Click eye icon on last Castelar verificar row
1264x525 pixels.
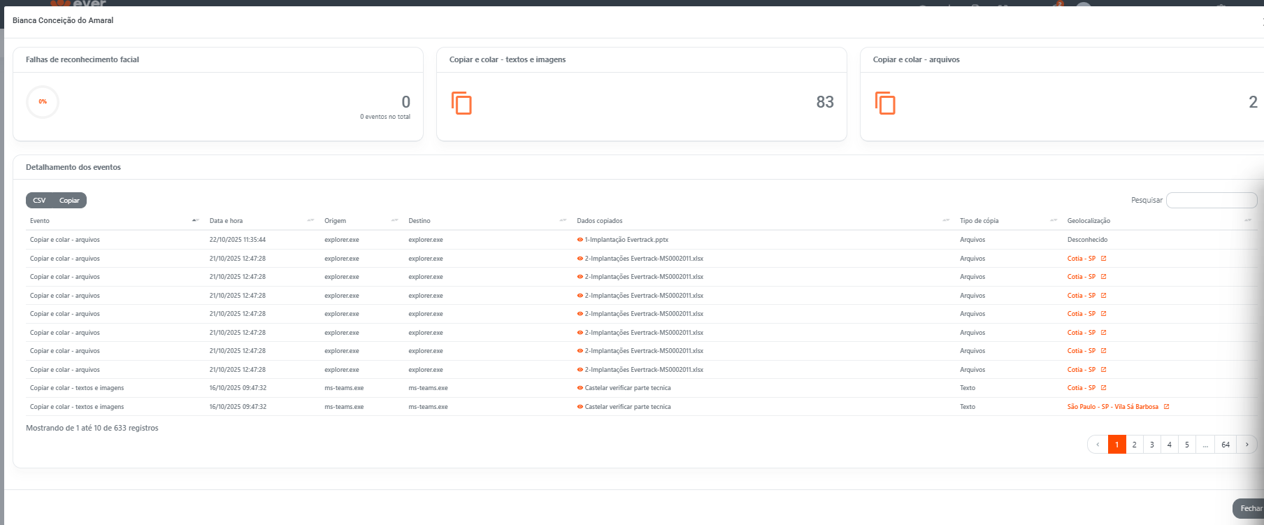point(580,407)
